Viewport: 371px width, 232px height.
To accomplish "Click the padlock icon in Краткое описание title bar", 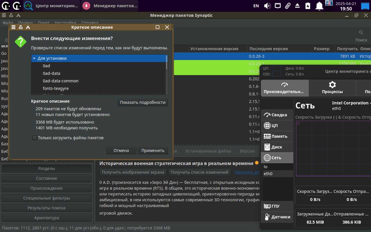I will click(21, 27).
